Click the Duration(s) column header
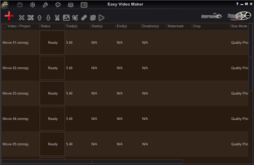 (x=150, y=26)
